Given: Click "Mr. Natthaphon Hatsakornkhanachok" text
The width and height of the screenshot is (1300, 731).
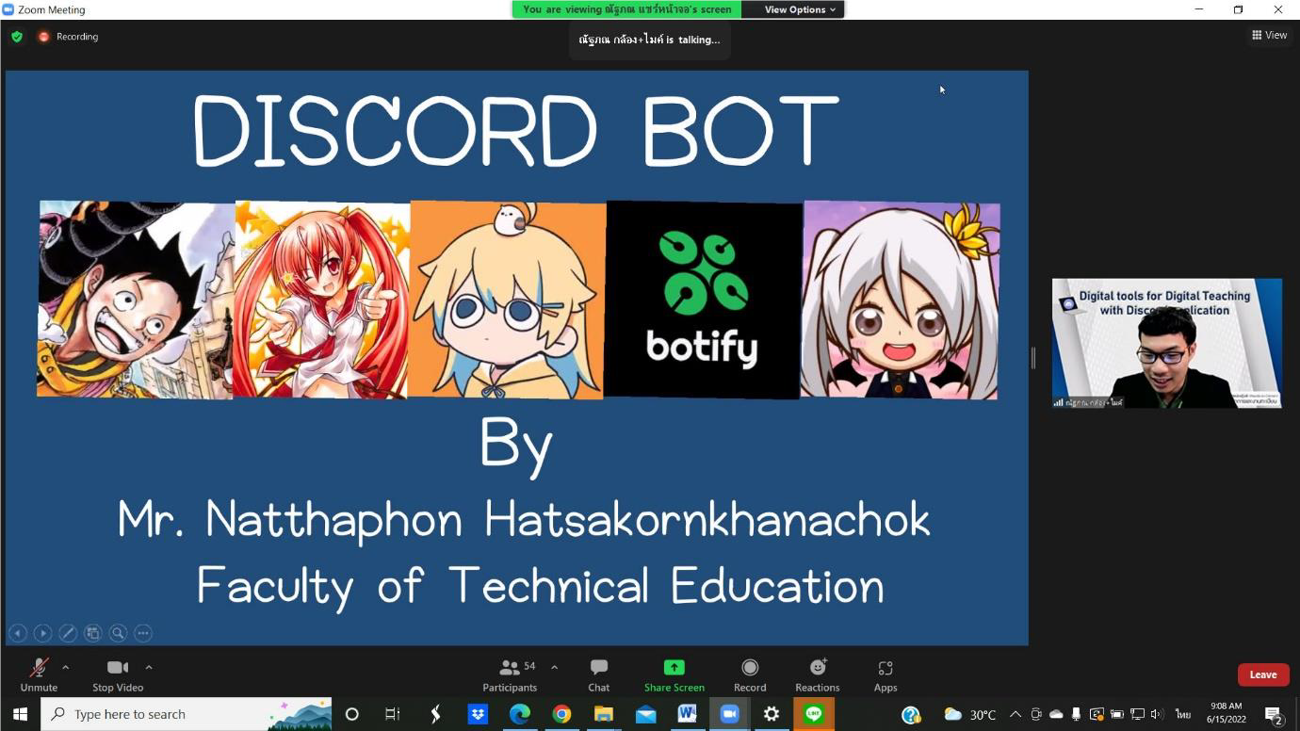Looking at the screenshot, I should 524,521.
